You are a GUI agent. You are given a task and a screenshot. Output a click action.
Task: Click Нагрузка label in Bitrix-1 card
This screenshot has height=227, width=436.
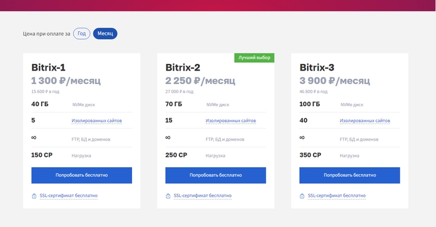tap(81, 156)
